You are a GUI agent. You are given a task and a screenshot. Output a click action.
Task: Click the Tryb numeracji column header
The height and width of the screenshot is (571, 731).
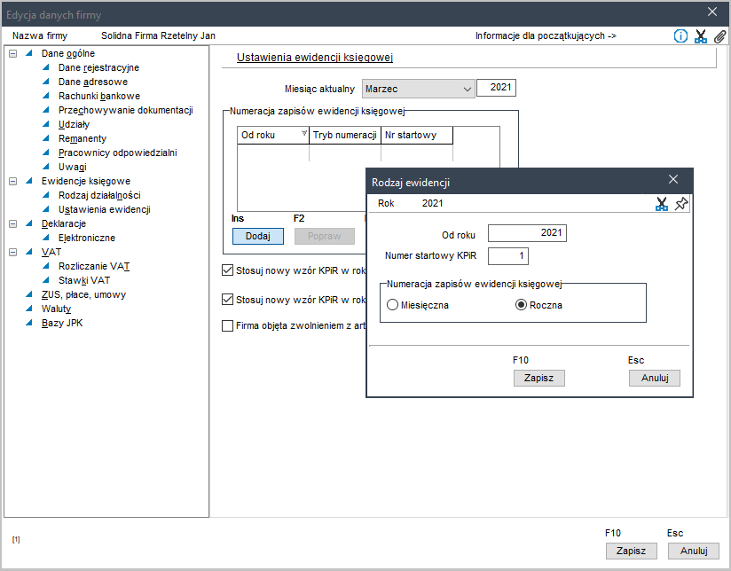pos(345,135)
